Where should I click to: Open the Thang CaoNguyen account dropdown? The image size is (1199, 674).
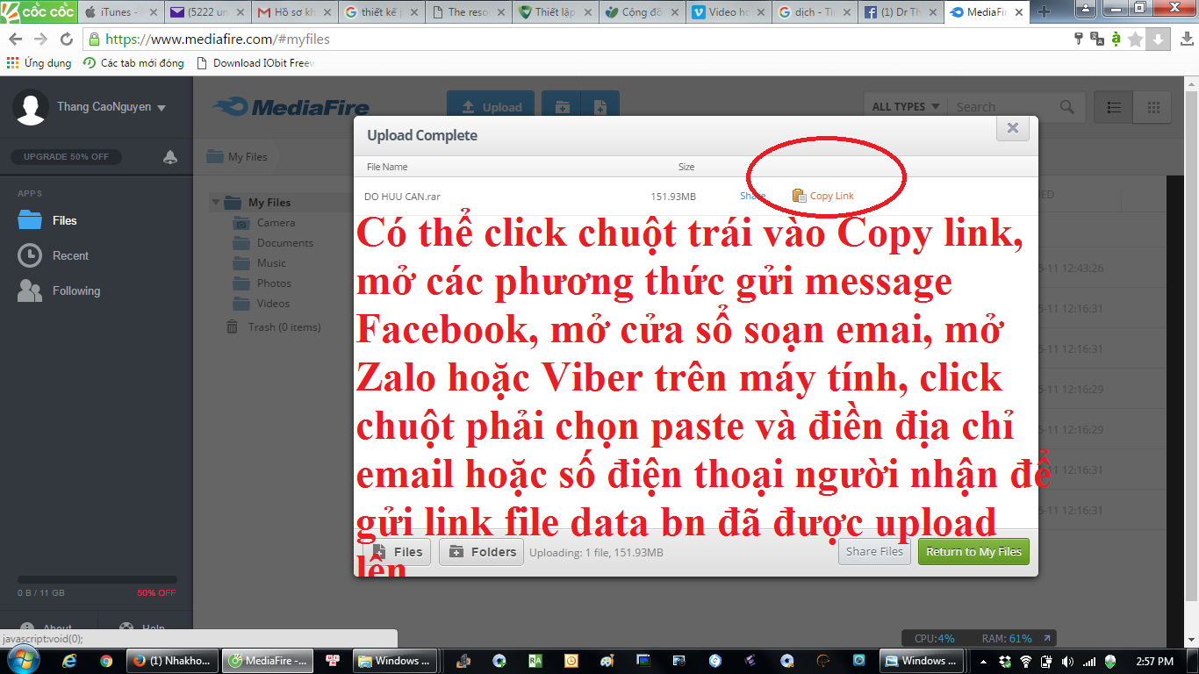[110, 107]
